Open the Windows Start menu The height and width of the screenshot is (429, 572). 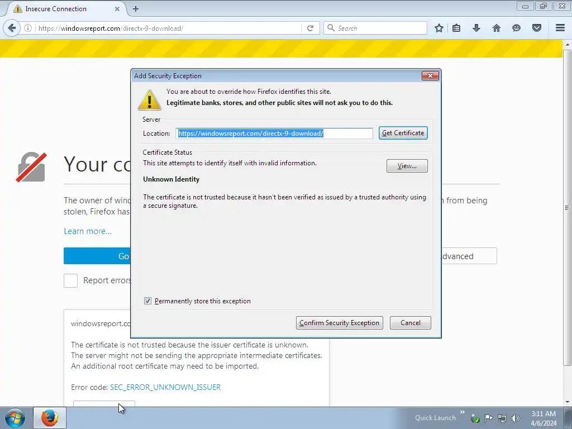15,418
